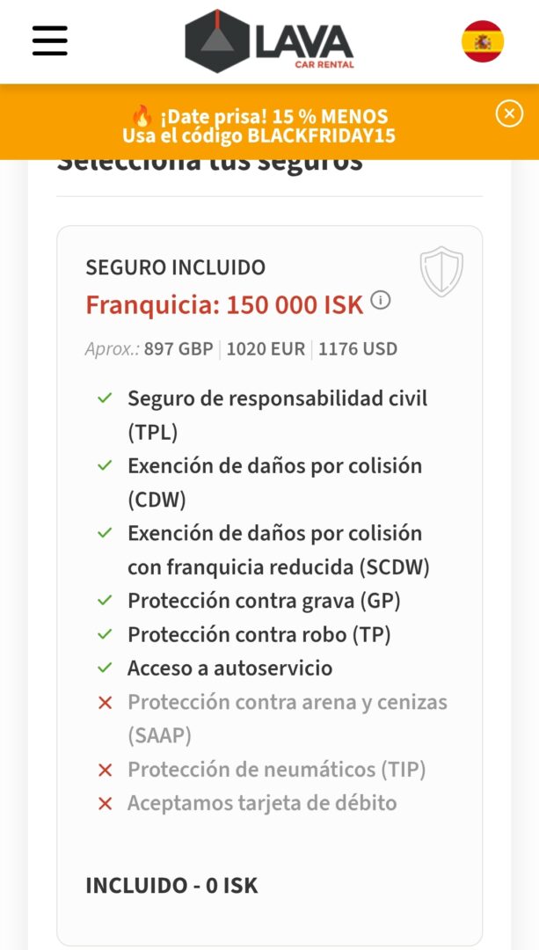Image resolution: width=539 pixels, height=950 pixels.
Task: Click the Lava Car Rental logo
Action: click(x=269, y=41)
